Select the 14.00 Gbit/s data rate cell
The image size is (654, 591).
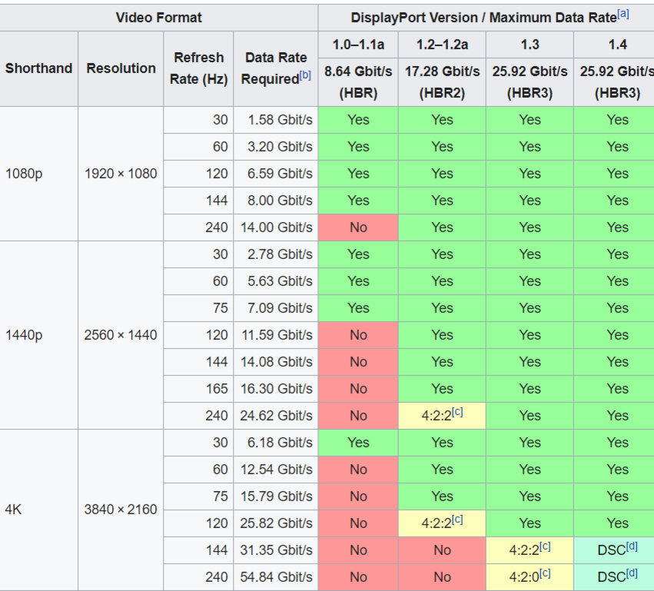coord(276,227)
